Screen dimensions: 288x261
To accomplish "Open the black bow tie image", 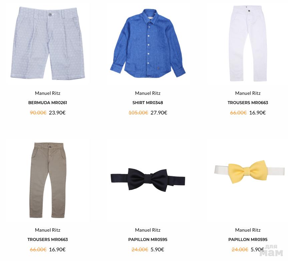I will click(x=148, y=180).
